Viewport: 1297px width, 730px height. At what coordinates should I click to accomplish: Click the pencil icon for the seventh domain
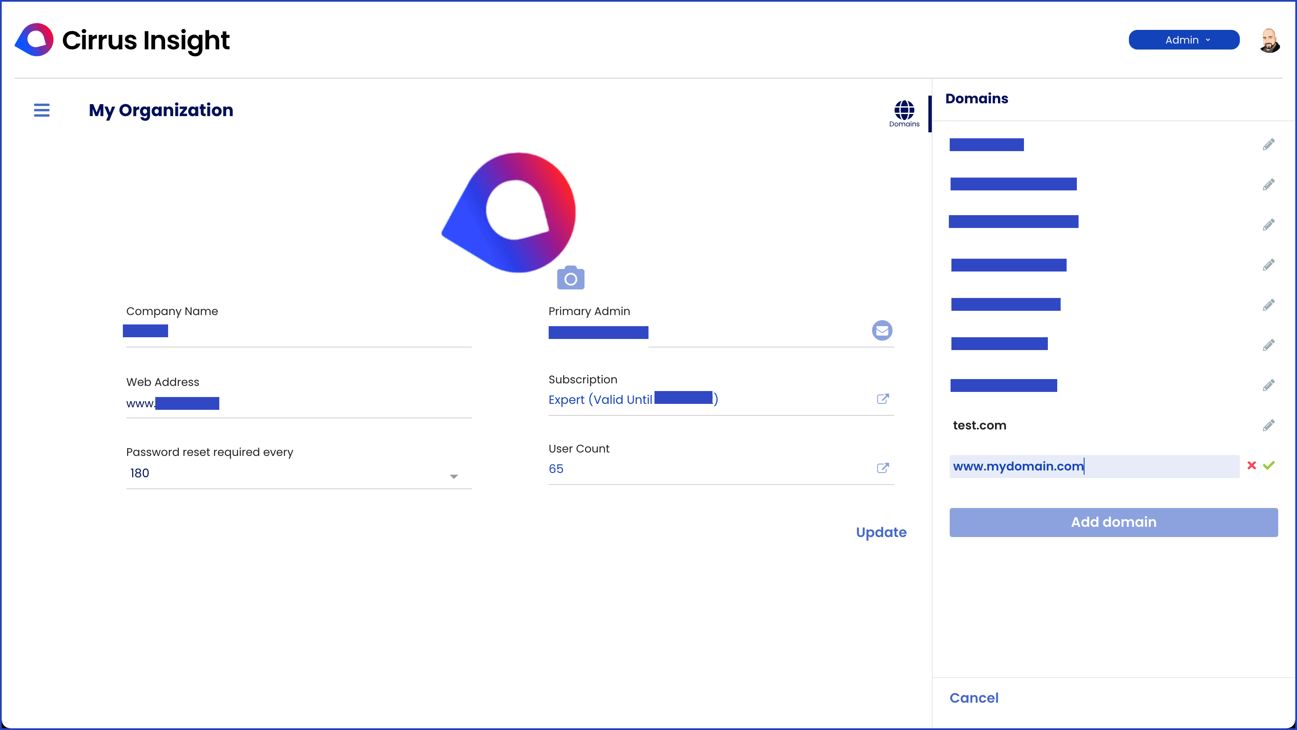pyautogui.click(x=1268, y=385)
